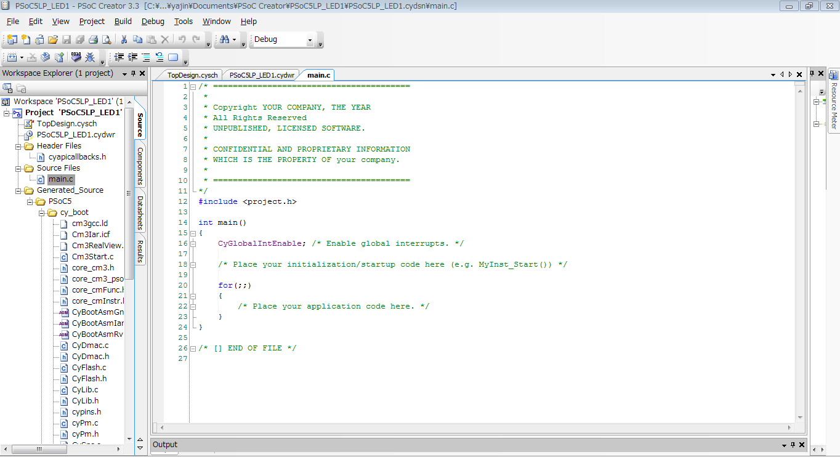
Task: Click the Print icon in toolbar
Action: pos(94,39)
